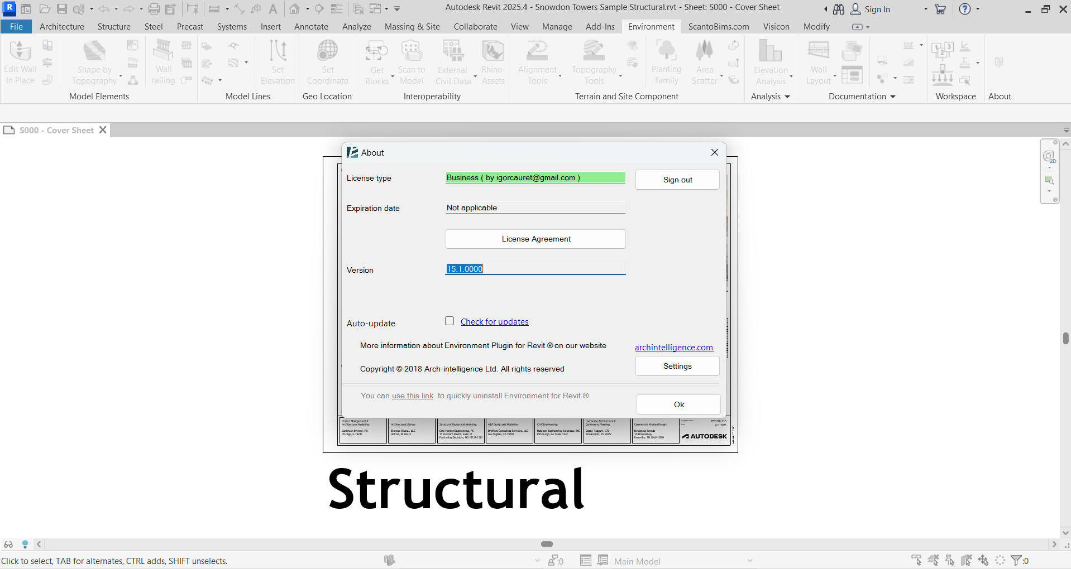Open the Annotate ribbon tab

pyautogui.click(x=311, y=26)
